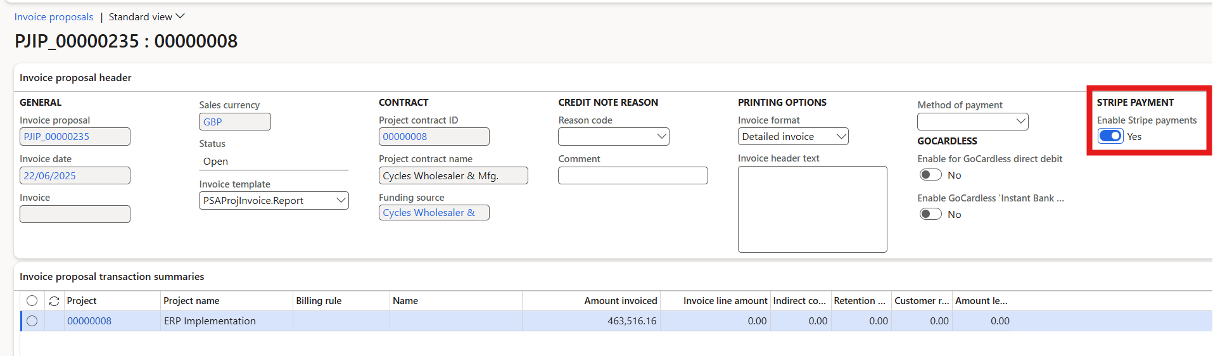Select all rows using header circle
1213x356 pixels.
tap(32, 301)
